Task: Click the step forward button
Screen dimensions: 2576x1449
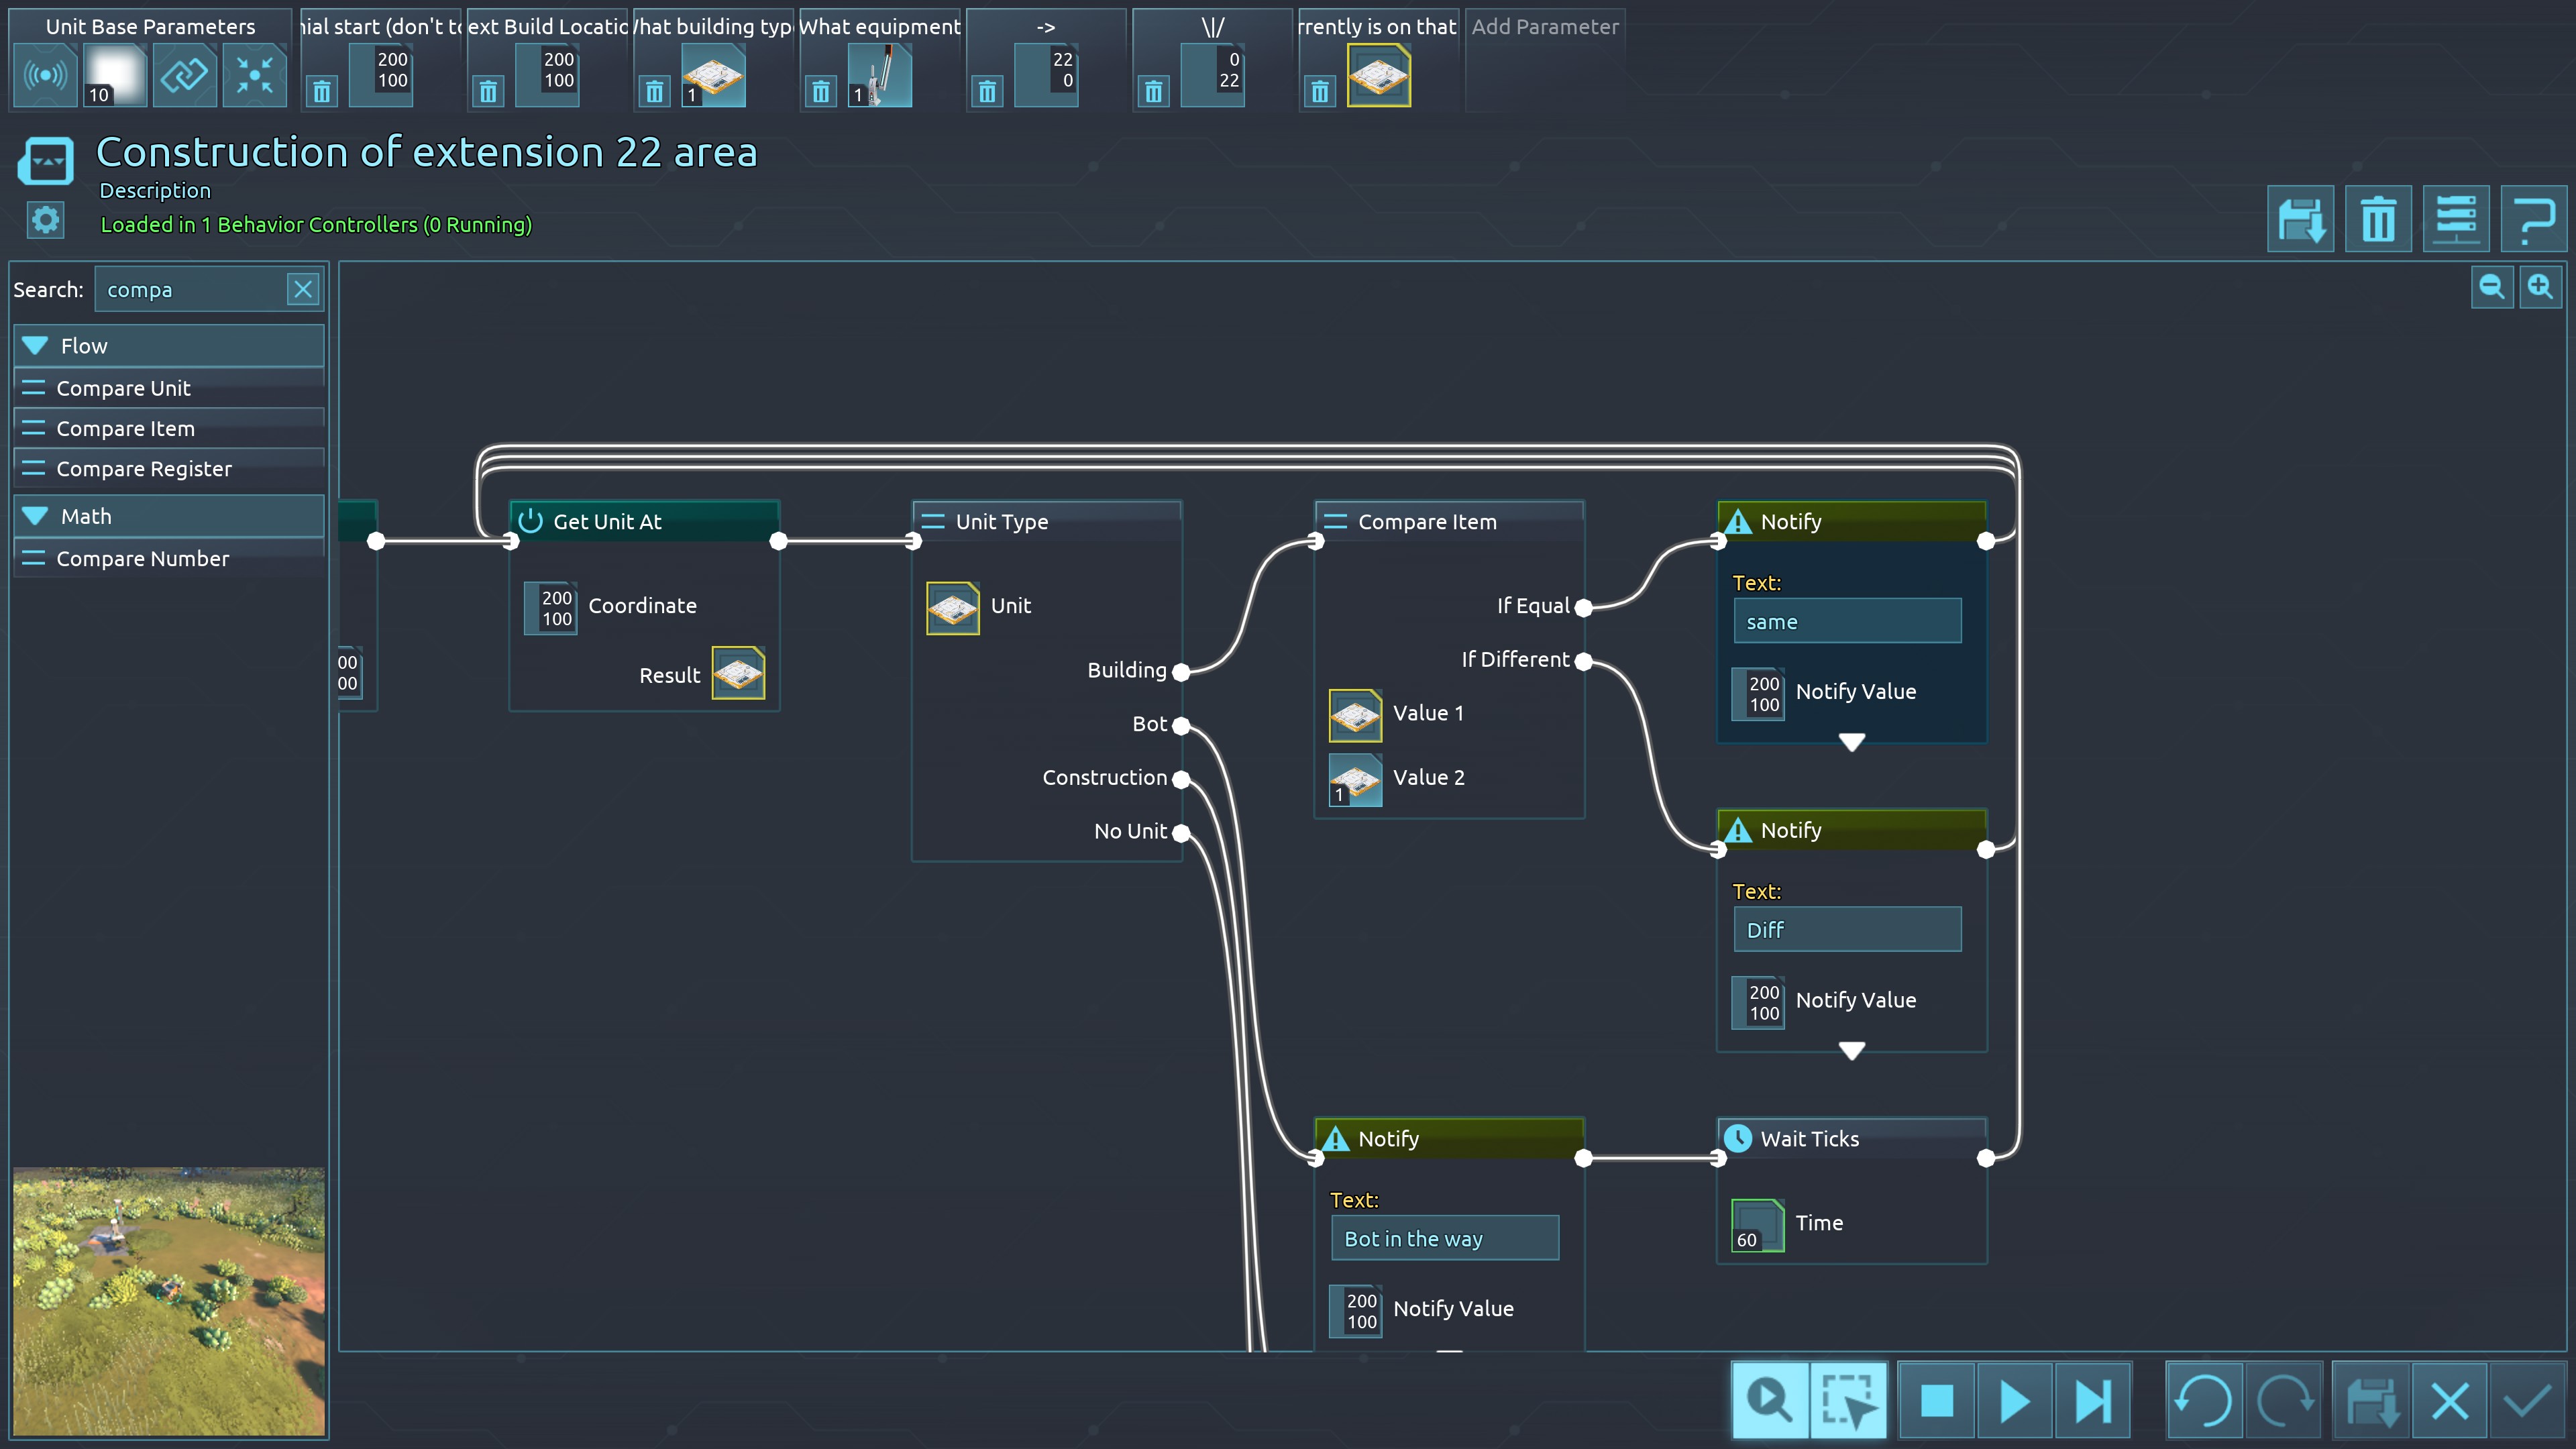Action: (x=2092, y=1400)
